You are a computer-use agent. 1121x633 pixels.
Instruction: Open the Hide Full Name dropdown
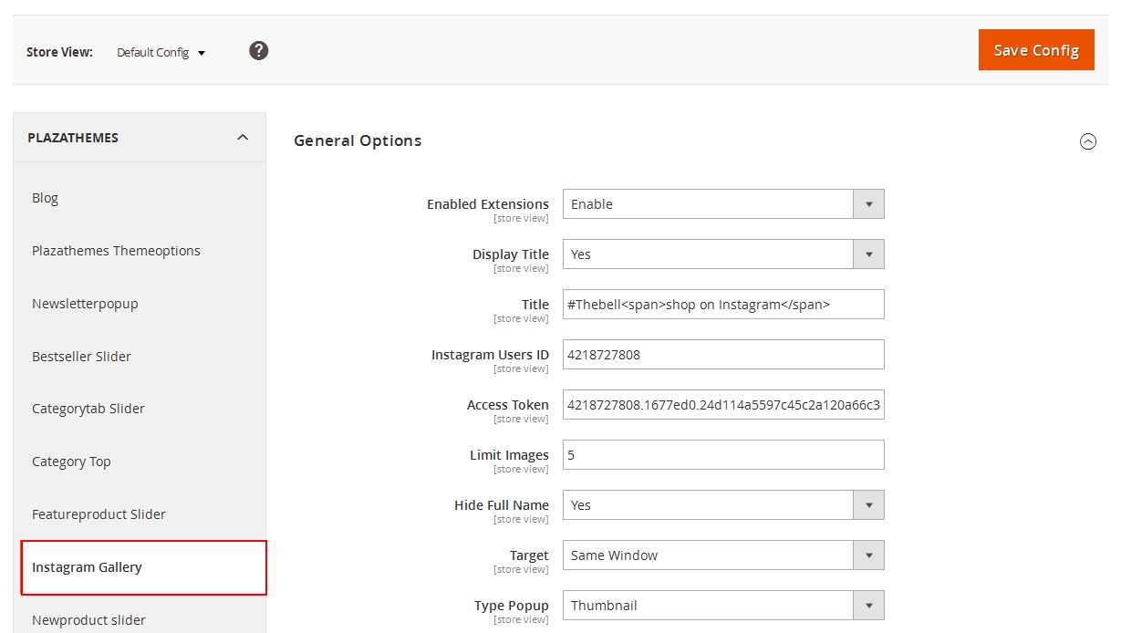pos(722,505)
